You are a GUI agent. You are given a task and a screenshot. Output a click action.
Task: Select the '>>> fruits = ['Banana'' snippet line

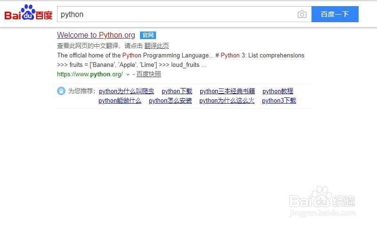coord(131,65)
